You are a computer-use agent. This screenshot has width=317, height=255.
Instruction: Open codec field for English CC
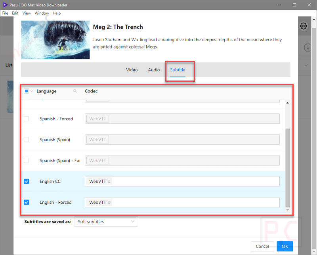tap(182, 181)
